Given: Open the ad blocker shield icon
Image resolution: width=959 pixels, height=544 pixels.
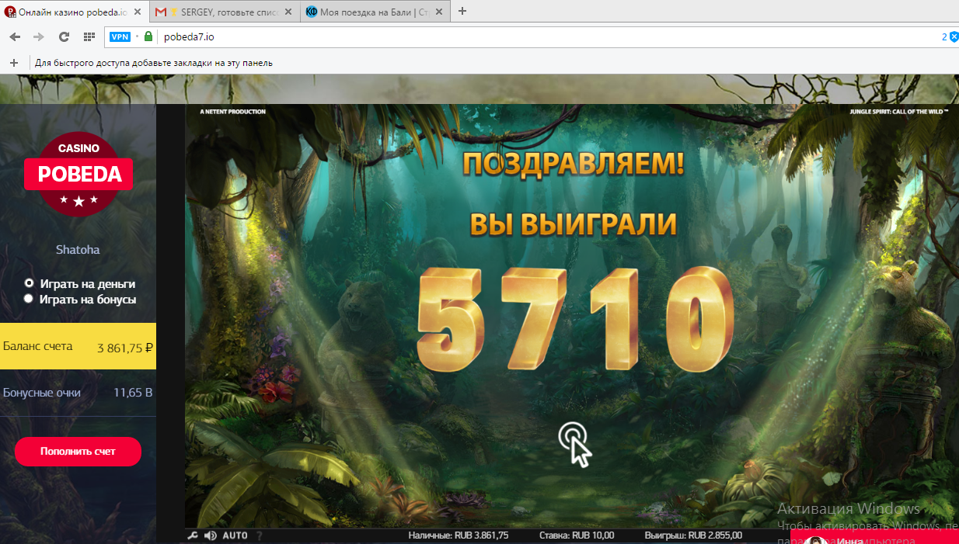Looking at the screenshot, I should [x=954, y=36].
